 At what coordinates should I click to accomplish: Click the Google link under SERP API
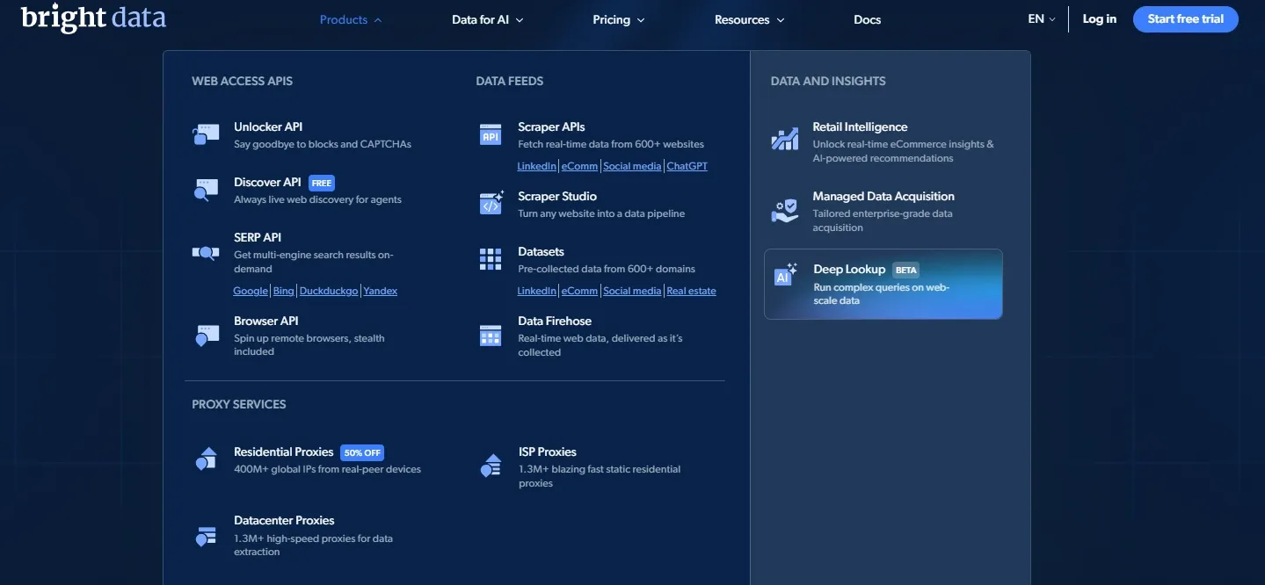(x=251, y=291)
